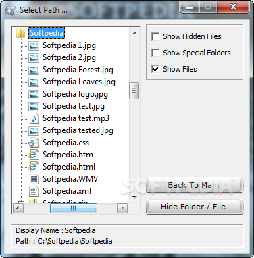Enable Show Hidden Files checkbox
254x258 pixels.
point(155,36)
